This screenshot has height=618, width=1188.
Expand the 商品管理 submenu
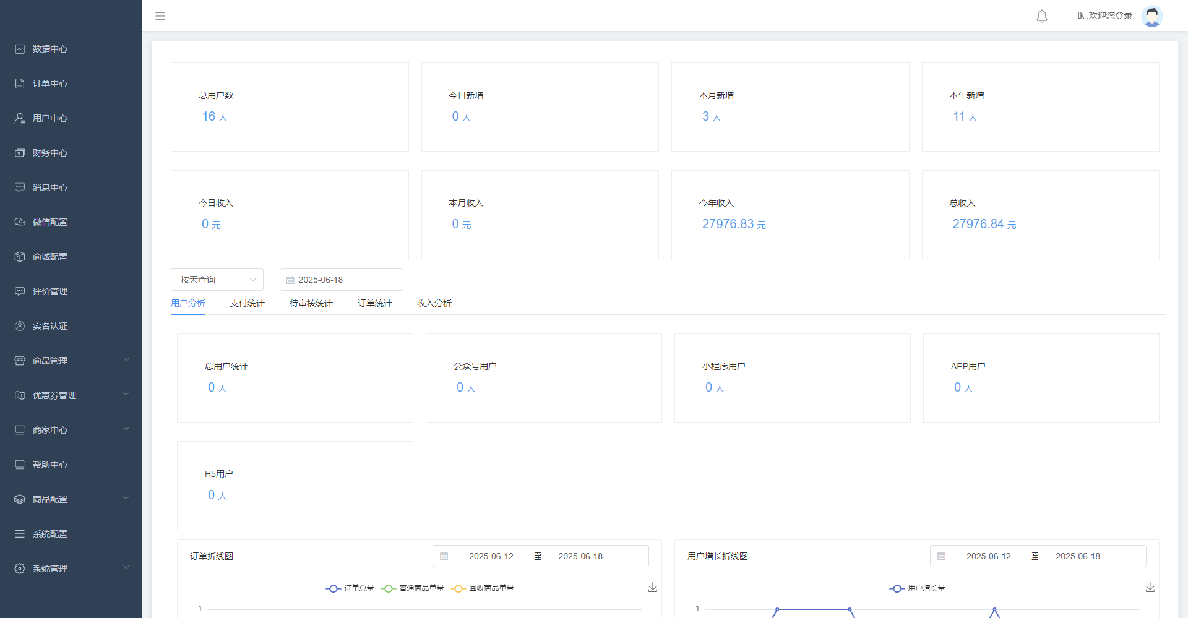[71, 361]
